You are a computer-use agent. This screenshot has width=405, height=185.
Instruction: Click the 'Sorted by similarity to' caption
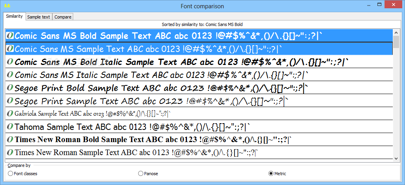[x=202, y=24]
